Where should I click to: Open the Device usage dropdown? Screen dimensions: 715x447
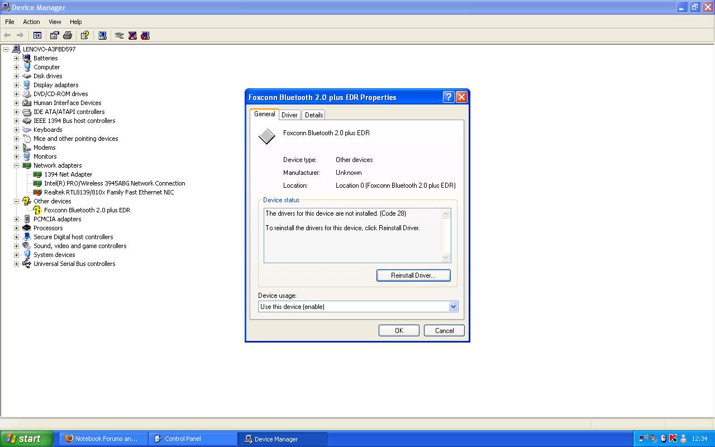(x=453, y=307)
